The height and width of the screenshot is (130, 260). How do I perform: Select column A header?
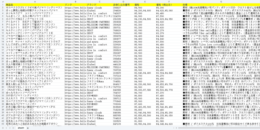click(x=35, y=2)
